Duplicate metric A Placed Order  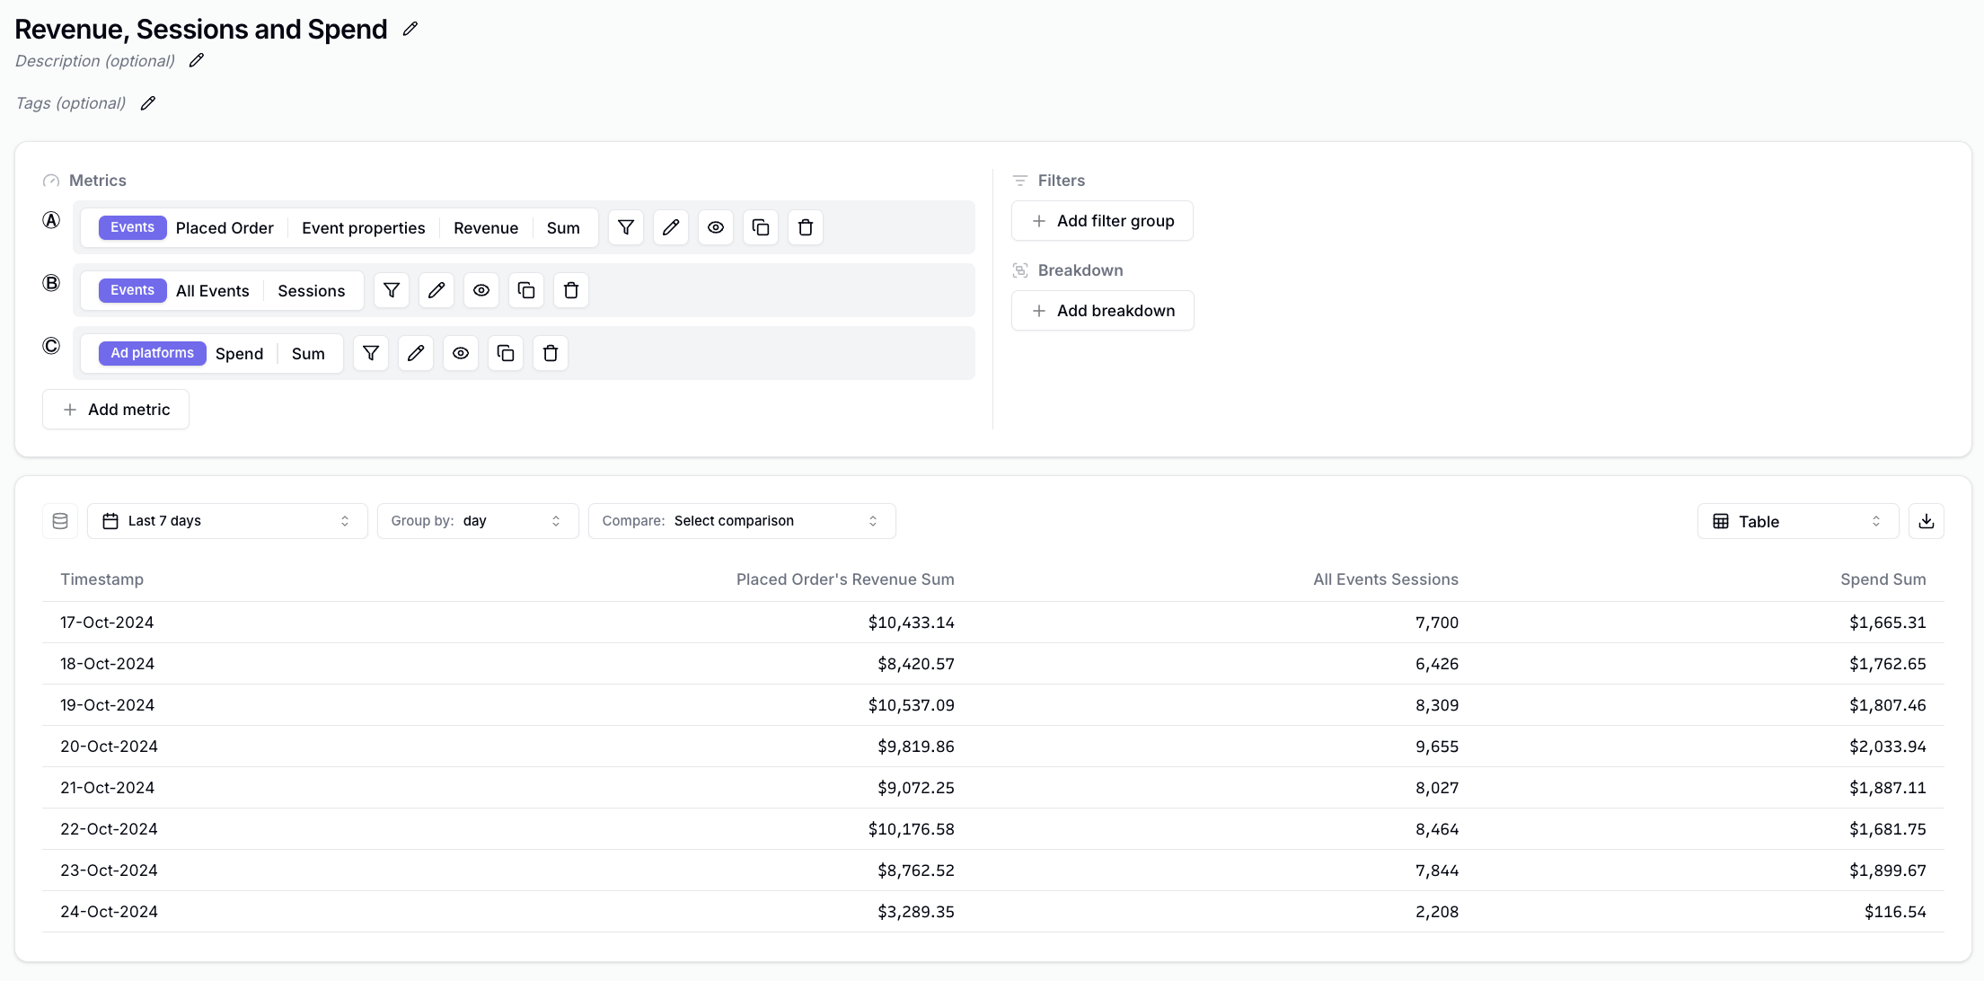[x=761, y=227]
